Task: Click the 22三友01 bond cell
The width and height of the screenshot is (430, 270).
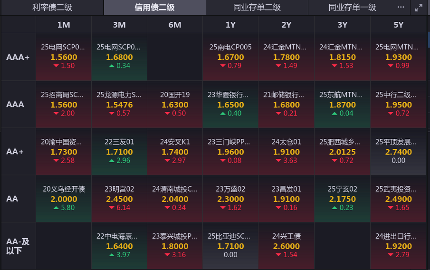Action: 119,151
